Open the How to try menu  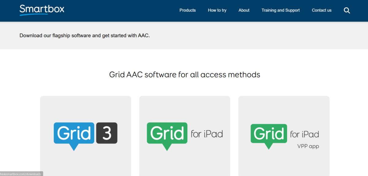click(x=217, y=10)
